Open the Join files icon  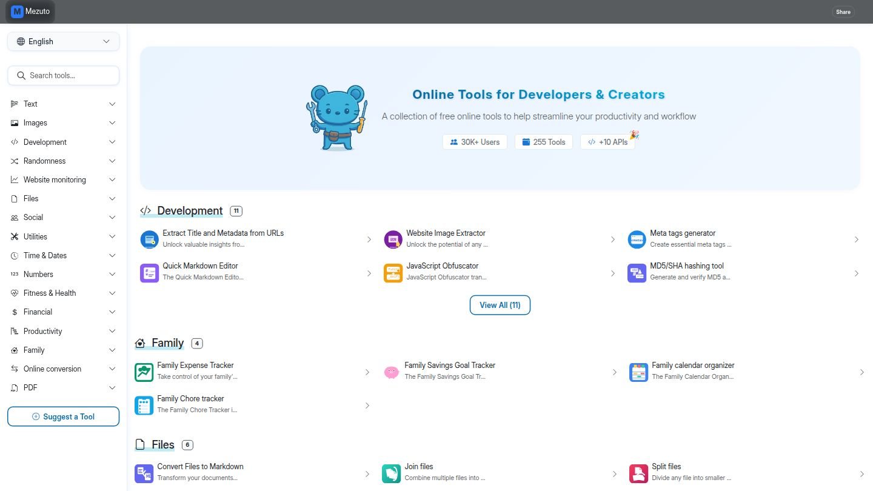coord(391,473)
